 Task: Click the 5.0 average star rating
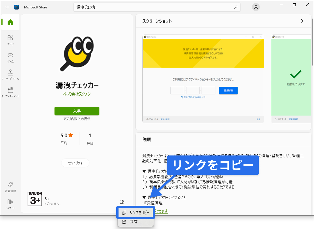(x=67, y=139)
